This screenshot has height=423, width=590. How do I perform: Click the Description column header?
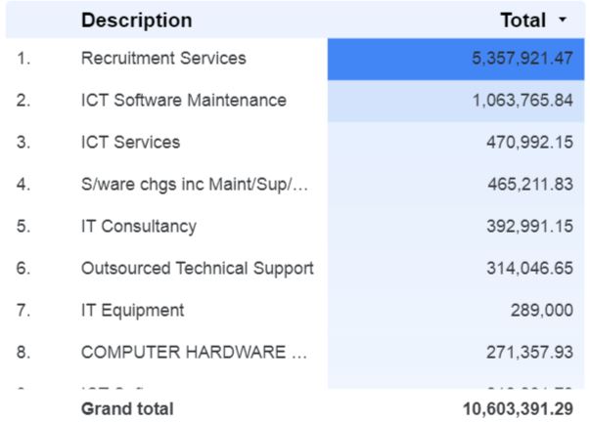[136, 21]
